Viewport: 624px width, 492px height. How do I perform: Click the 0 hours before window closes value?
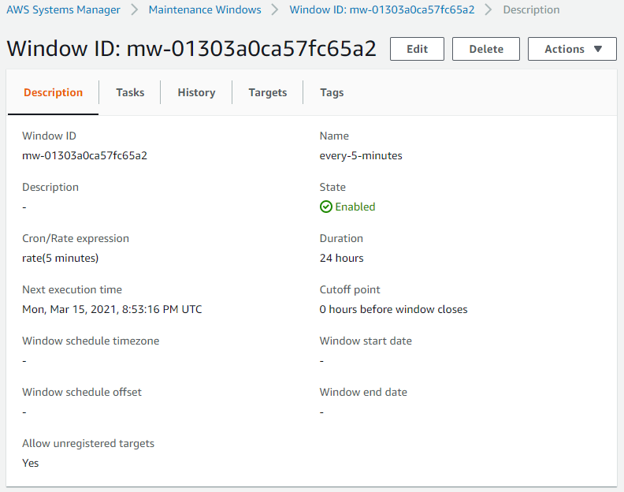(x=394, y=309)
